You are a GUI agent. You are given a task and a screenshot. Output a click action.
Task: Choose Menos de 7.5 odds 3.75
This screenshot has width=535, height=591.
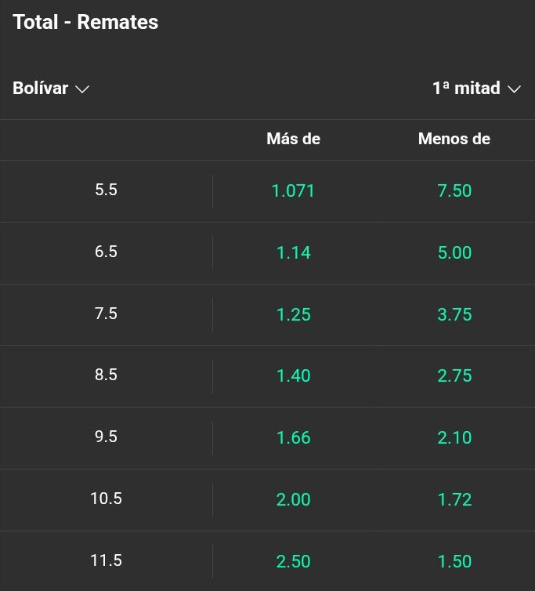pyautogui.click(x=454, y=314)
